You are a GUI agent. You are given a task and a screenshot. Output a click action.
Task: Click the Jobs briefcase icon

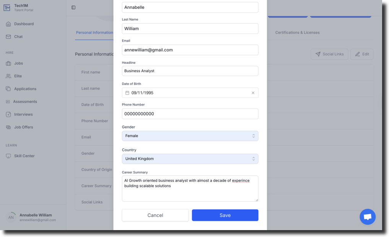click(x=8, y=63)
